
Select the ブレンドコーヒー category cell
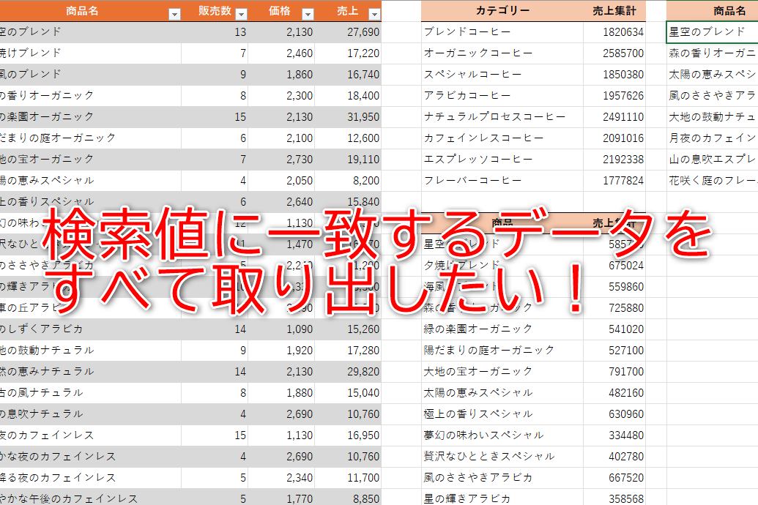[502, 32]
